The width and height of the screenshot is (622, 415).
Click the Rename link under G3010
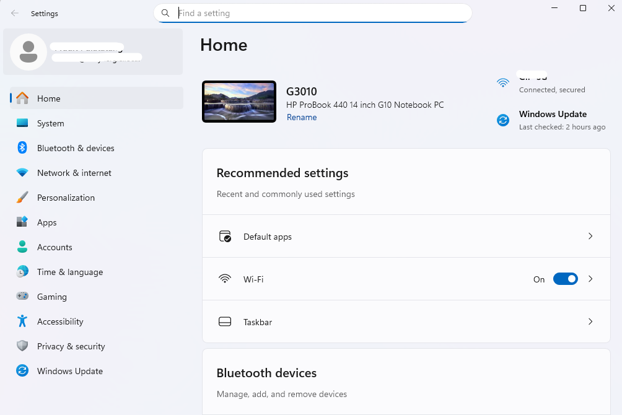coord(302,118)
